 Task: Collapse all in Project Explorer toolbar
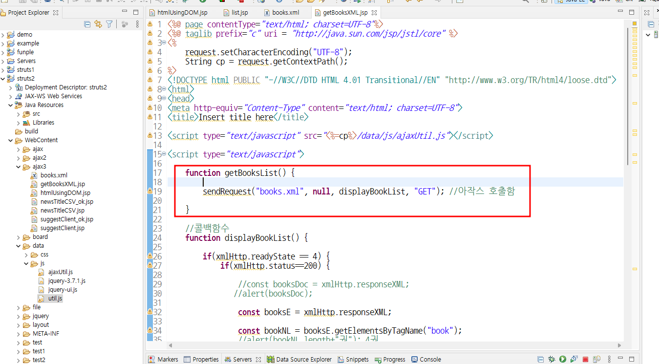(x=87, y=23)
